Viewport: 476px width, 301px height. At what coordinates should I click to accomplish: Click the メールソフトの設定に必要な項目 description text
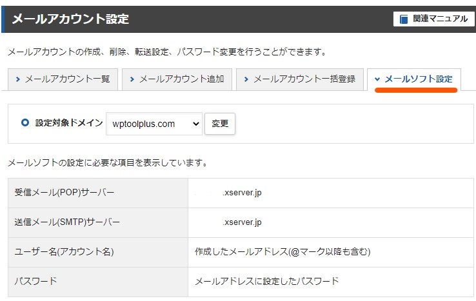[108, 163]
